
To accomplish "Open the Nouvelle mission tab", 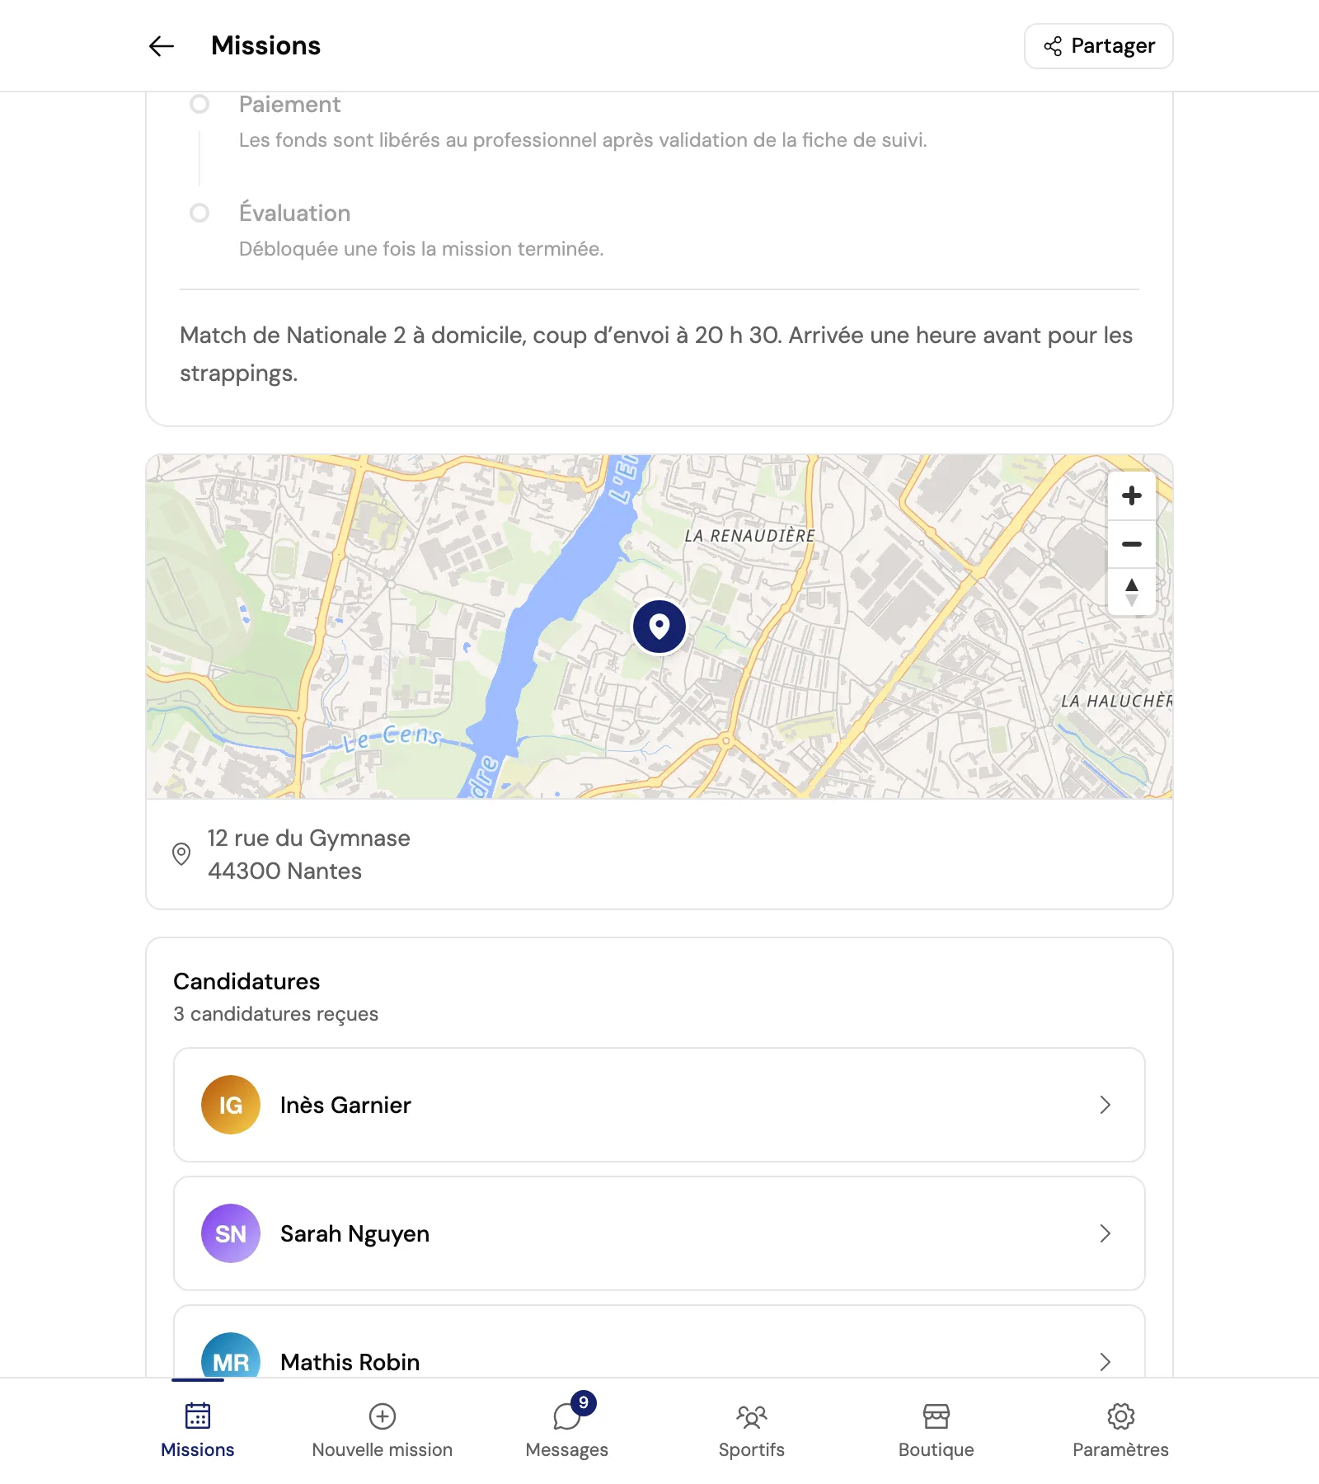I will click(383, 1431).
